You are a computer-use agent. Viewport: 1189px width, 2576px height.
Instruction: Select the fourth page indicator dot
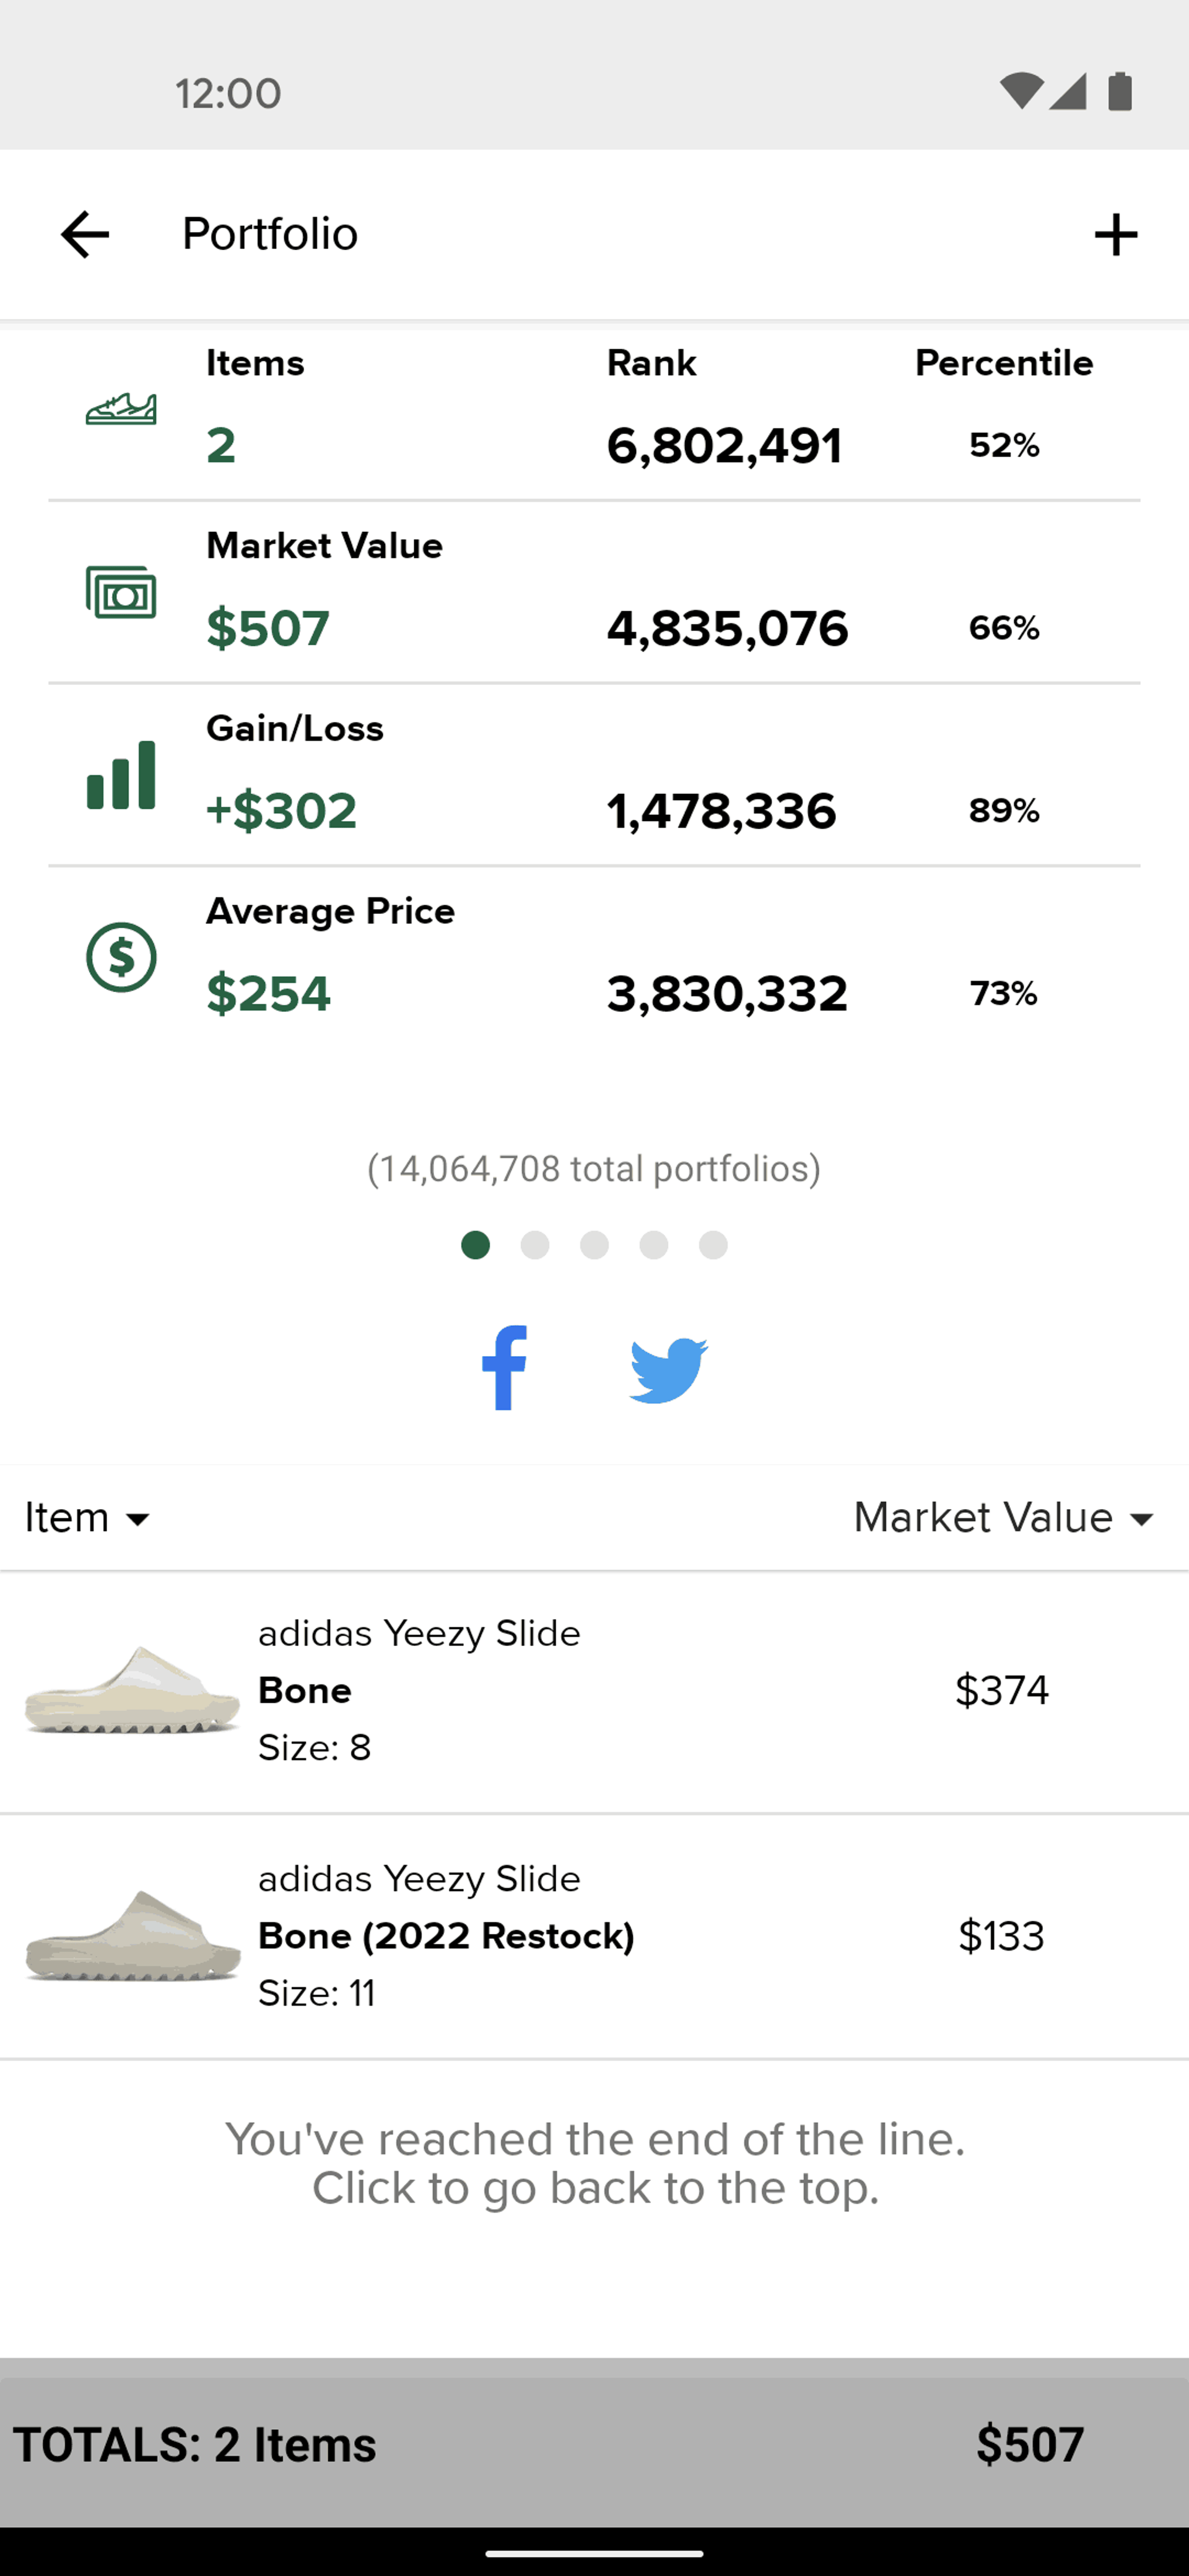click(654, 1245)
